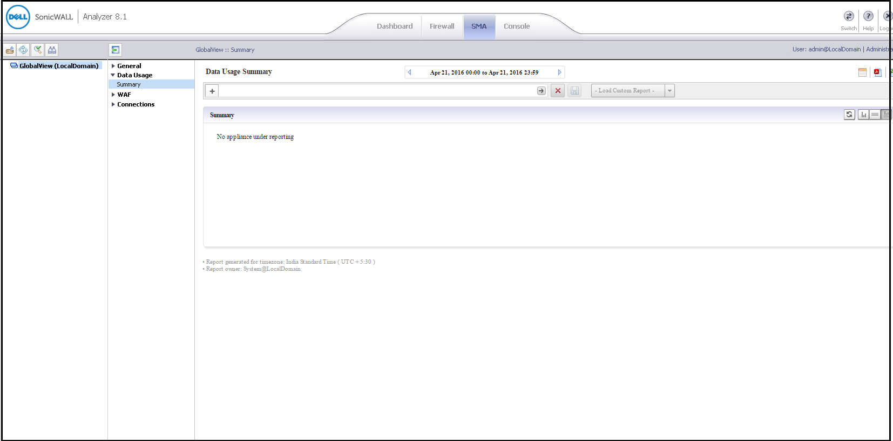Open Help from the top-right corner
Image resolution: width=893 pixels, height=441 pixels.
click(x=868, y=16)
